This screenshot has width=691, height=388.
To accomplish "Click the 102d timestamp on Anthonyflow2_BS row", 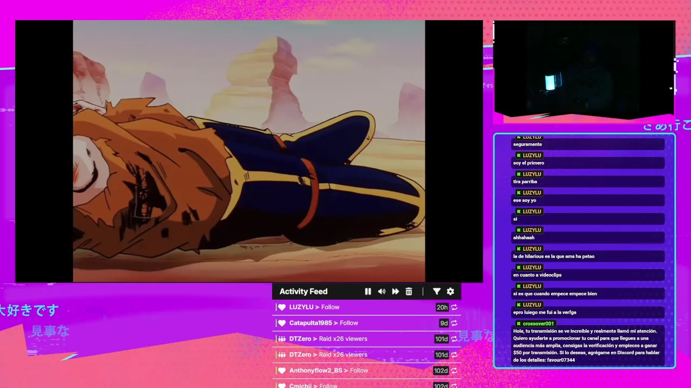I will coord(441,371).
